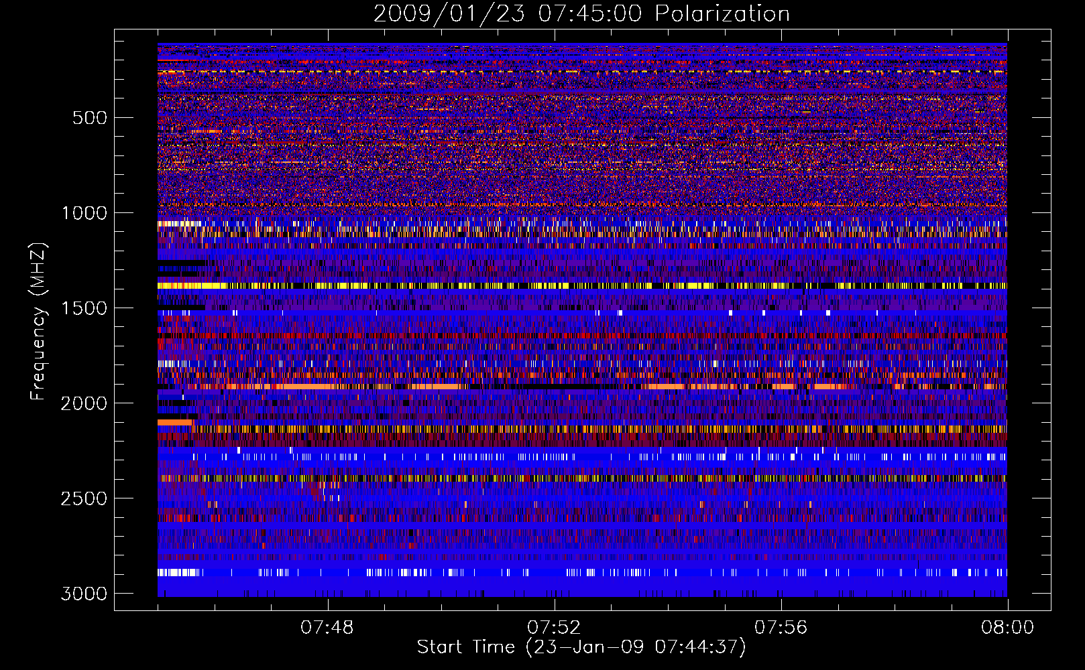Image resolution: width=1085 pixels, height=670 pixels.
Task: Click the 500 frequency tick label
Action: click(x=89, y=118)
